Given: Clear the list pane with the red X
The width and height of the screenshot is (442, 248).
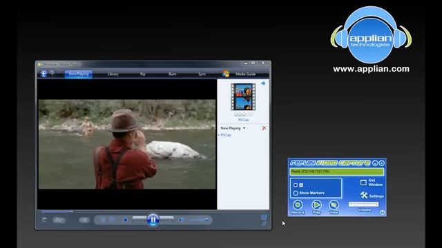Looking at the screenshot, I should 264,128.
